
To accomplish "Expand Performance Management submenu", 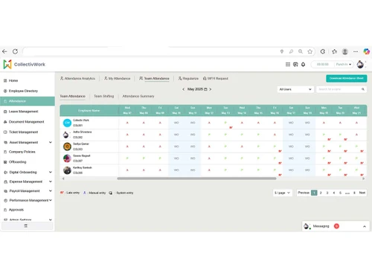I will [51, 200].
